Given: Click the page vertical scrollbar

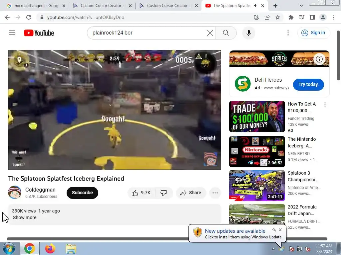Looking at the screenshot, I should pos(338,55).
